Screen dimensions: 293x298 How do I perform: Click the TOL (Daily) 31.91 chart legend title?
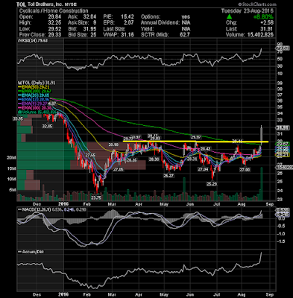tap(37, 83)
